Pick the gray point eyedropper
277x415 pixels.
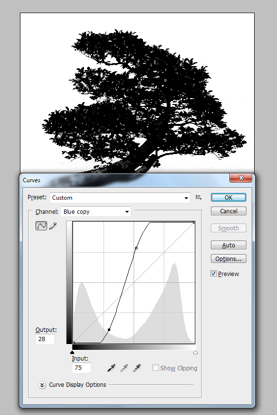click(124, 368)
